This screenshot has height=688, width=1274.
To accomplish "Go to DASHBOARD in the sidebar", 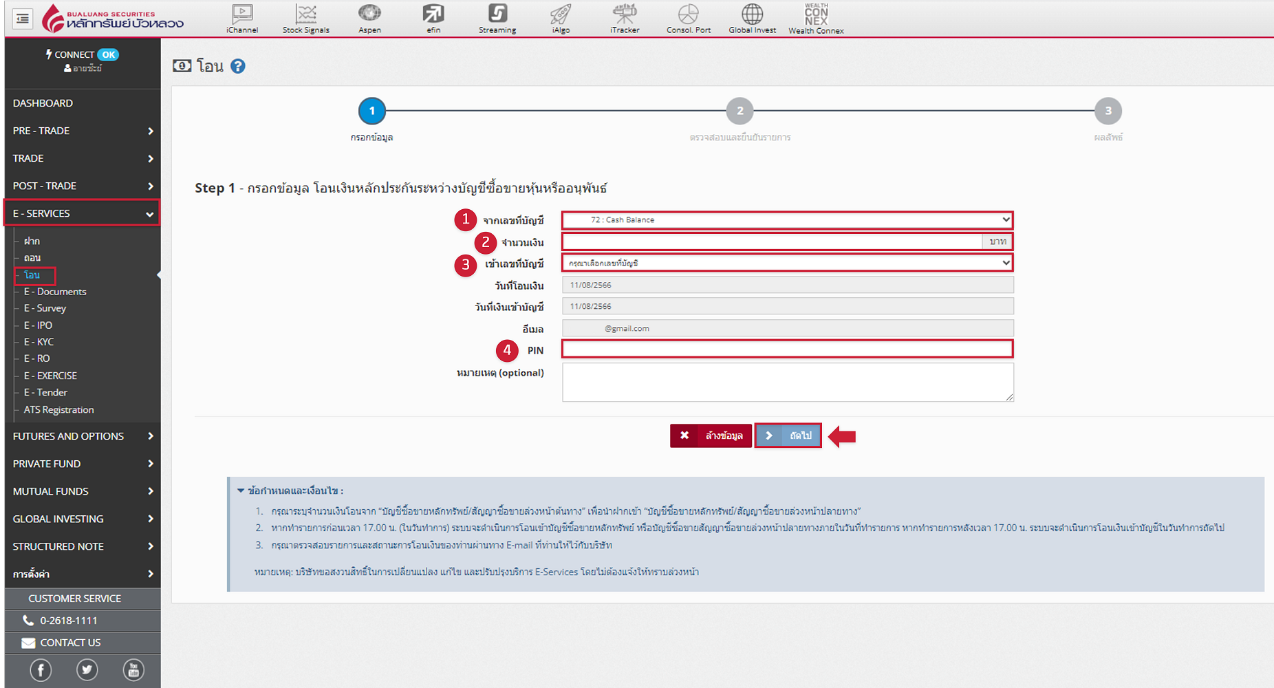I will pyautogui.click(x=43, y=103).
